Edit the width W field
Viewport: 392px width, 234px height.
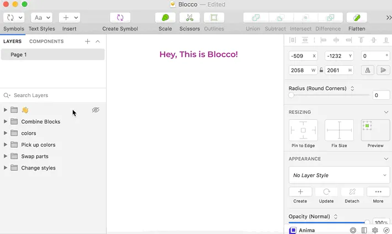click(x=303, y=70)
